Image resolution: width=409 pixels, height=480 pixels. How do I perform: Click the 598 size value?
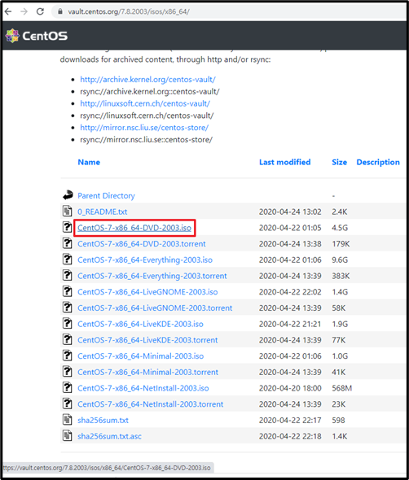[338, 421]
